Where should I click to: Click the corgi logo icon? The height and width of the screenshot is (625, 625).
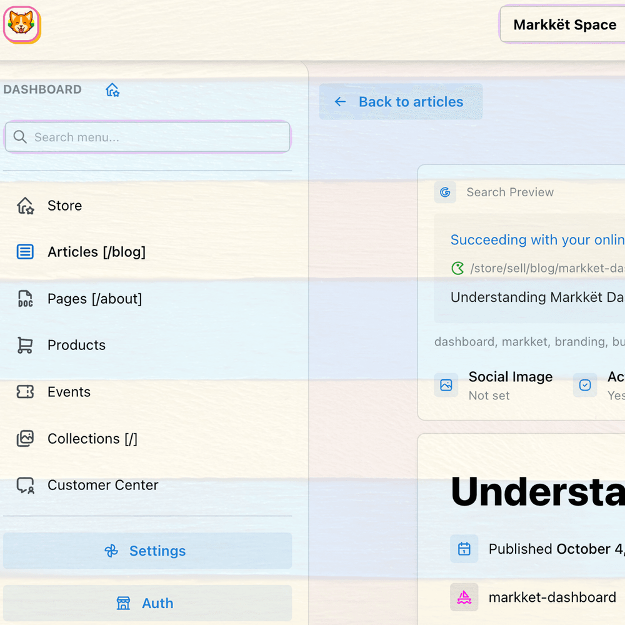[21, 25]
